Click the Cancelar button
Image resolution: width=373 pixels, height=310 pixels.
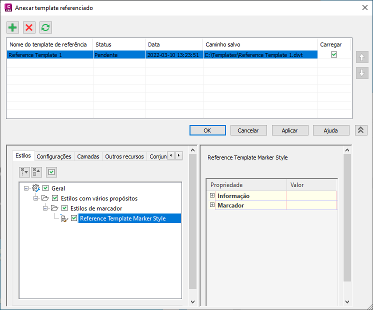248,130
